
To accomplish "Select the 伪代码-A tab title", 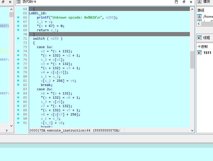I will [29, 2].
